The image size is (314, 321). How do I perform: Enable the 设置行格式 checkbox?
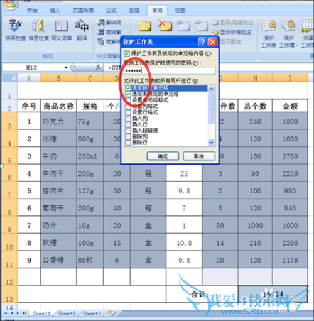pyautogui.click(x=128, y=112)
